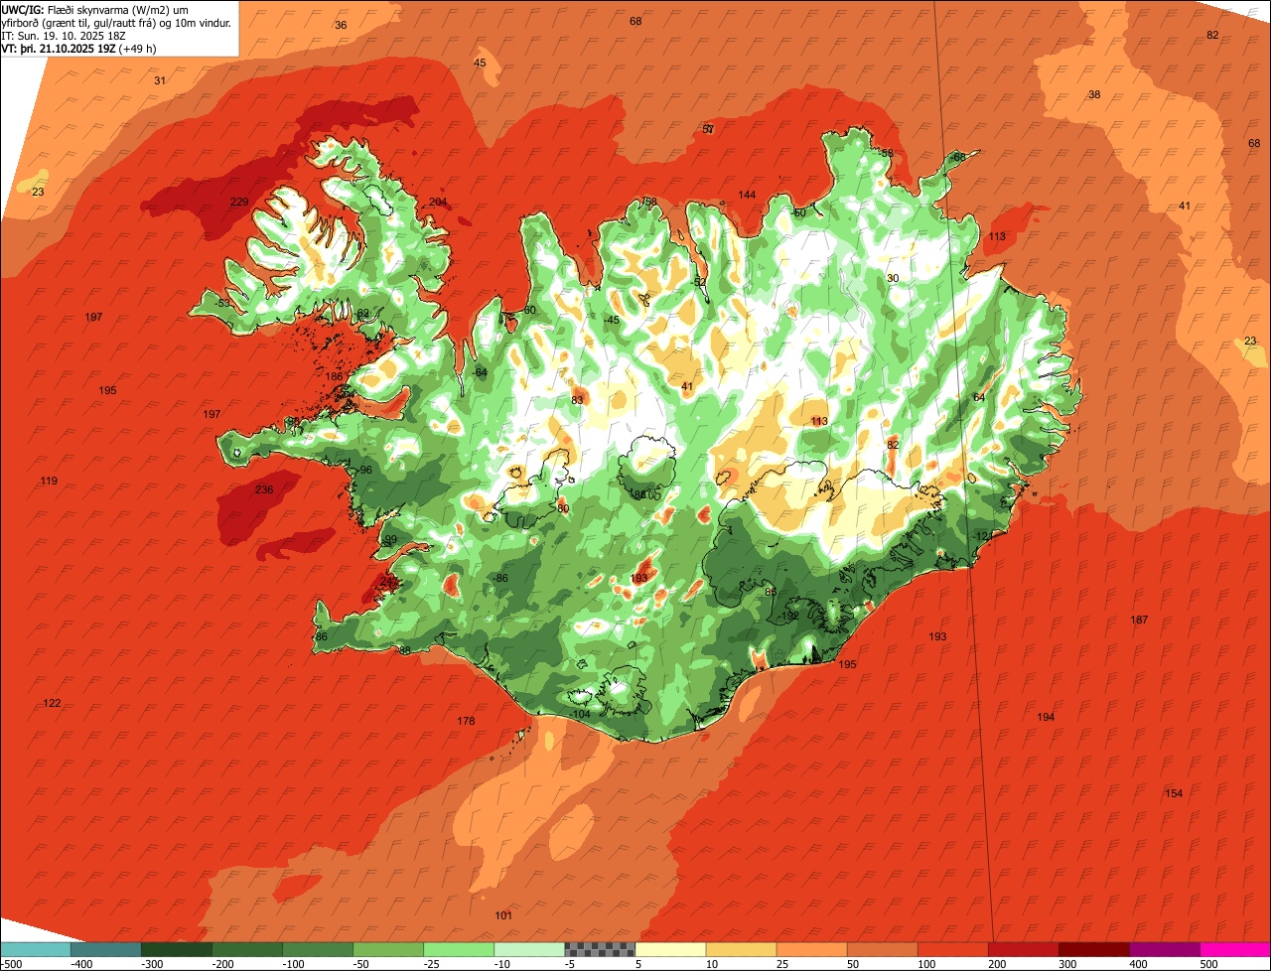Click the map value '188'

(637, 493)
